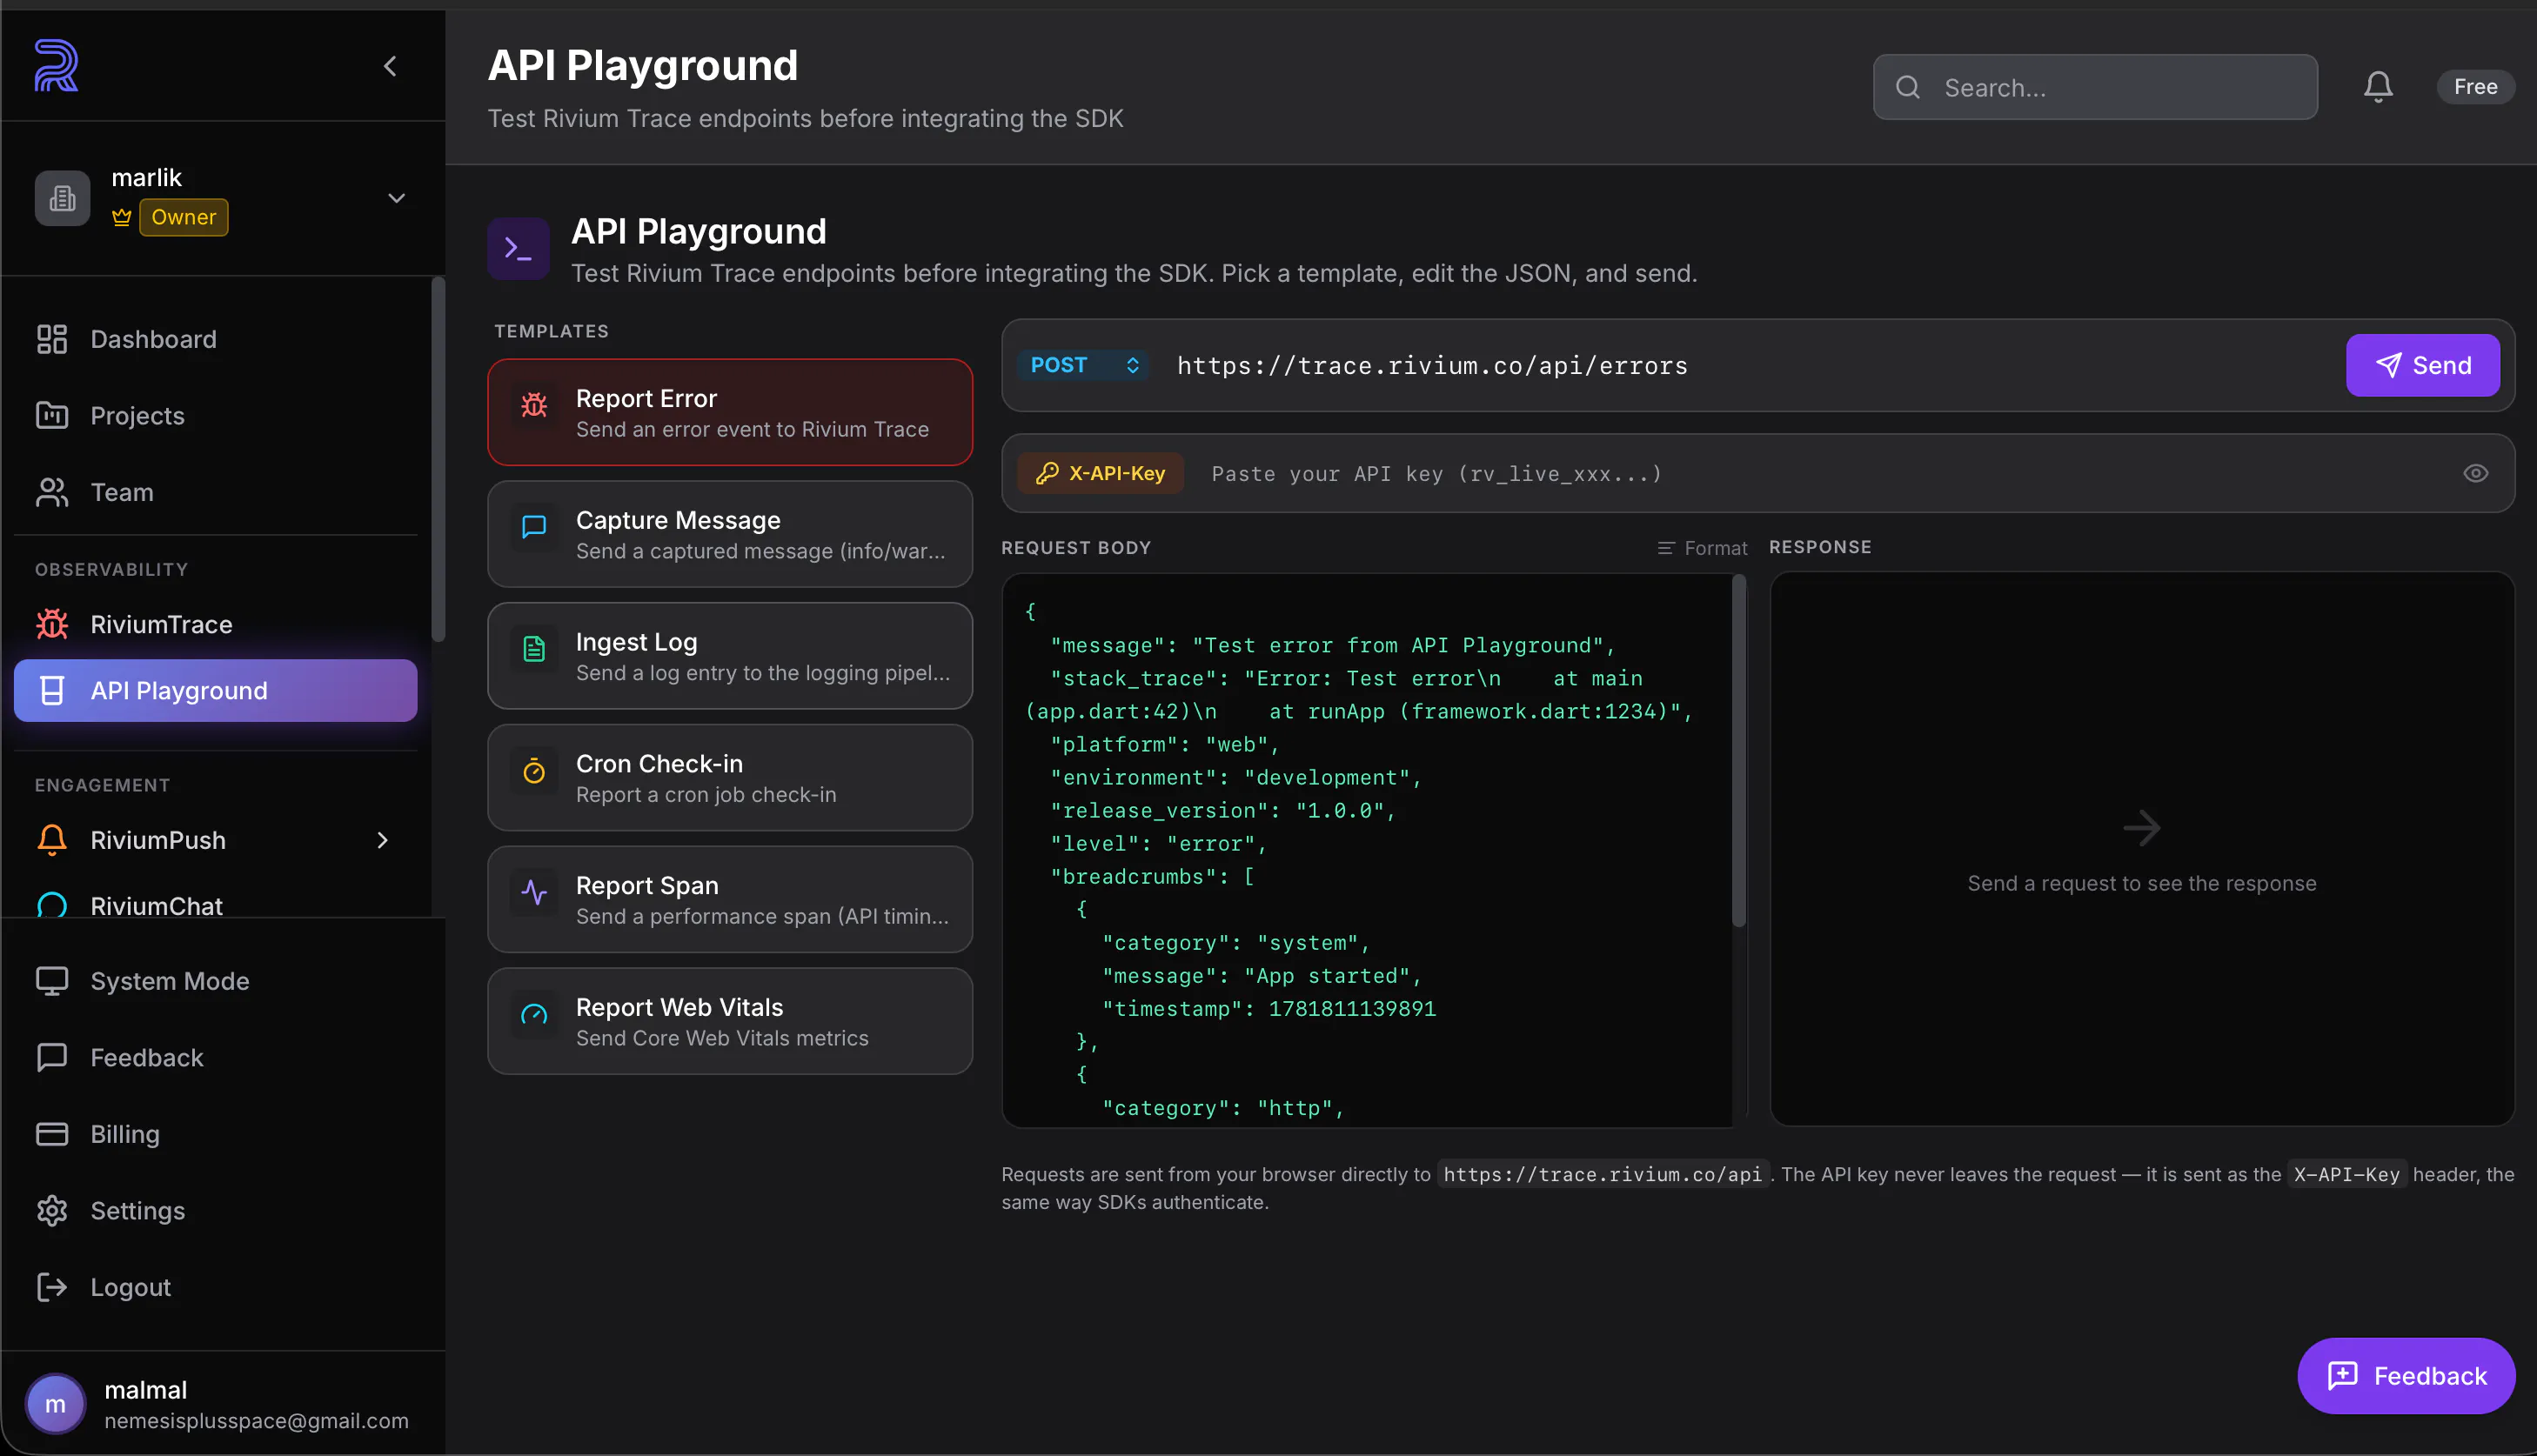Screen dimensions: 2537x1456
Task: Click the Billing card icon
Action: tap(52, 1134)
